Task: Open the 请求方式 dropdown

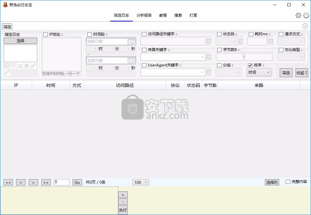Action: (291, 41)
